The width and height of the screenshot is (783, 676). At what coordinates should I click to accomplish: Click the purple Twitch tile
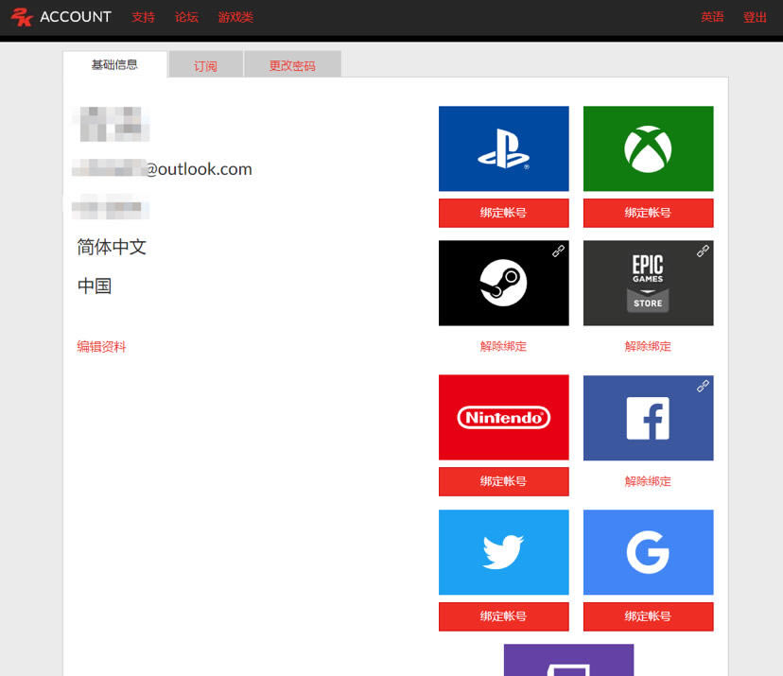pyautogui.click(x=568, y=660)
